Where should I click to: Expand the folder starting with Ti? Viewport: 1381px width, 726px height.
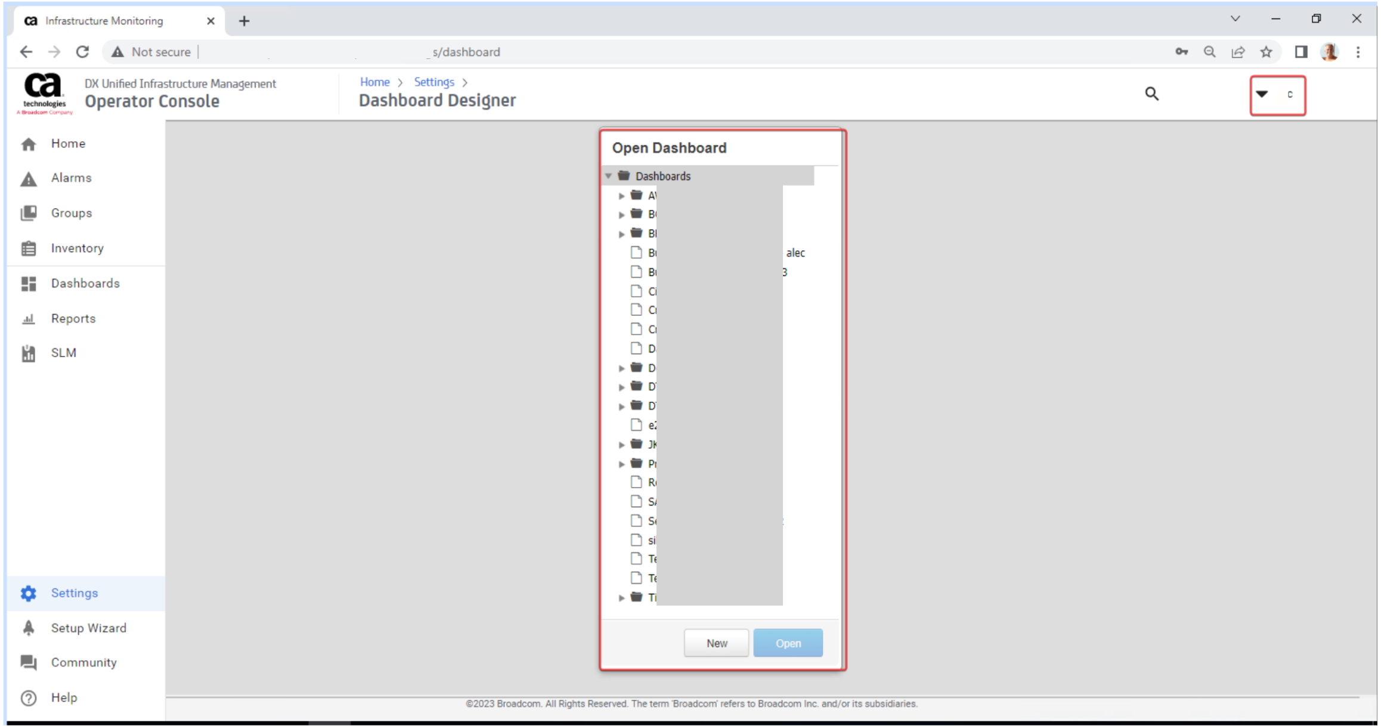tap(621, 598)
